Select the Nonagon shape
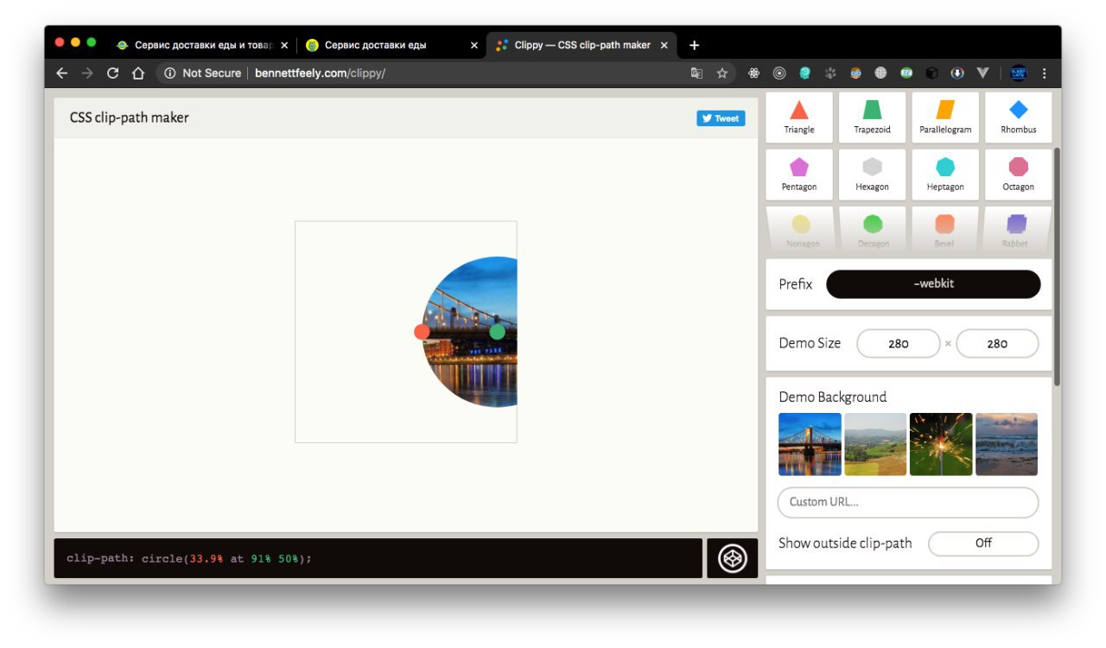The image size is (1106, 648). (801, 230)
